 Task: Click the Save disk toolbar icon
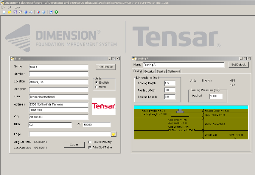(15, 12)
